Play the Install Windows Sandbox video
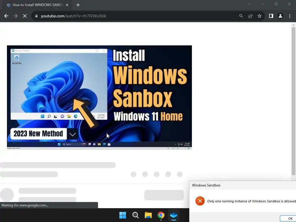 pos(99,97)
